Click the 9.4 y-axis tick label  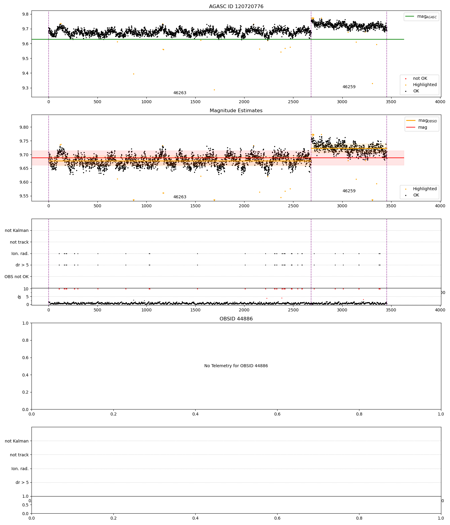click(25, 73)
